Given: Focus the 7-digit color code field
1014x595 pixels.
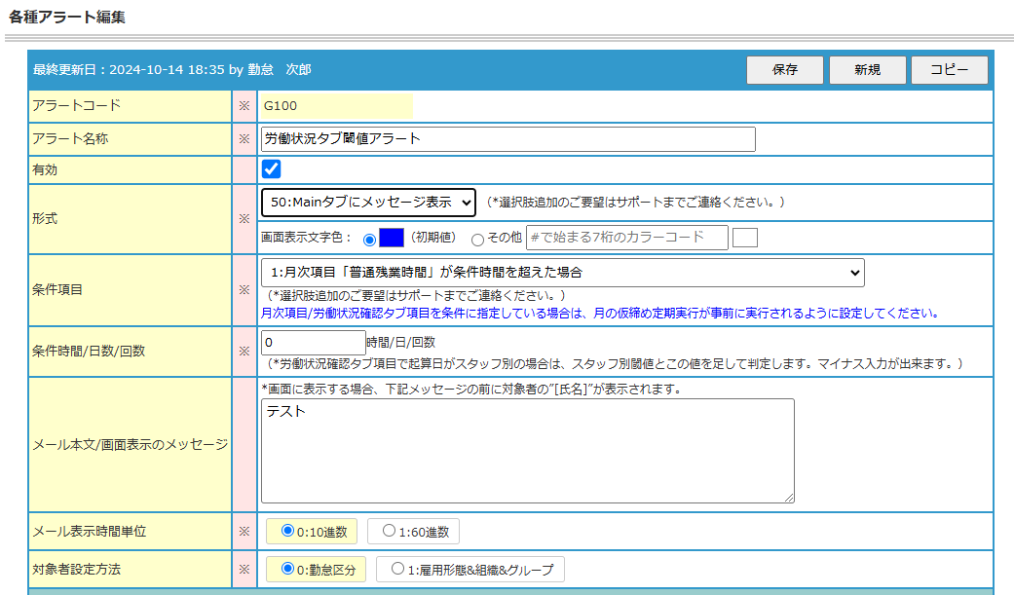Looking at the screenshot, I should click(627, 238).
